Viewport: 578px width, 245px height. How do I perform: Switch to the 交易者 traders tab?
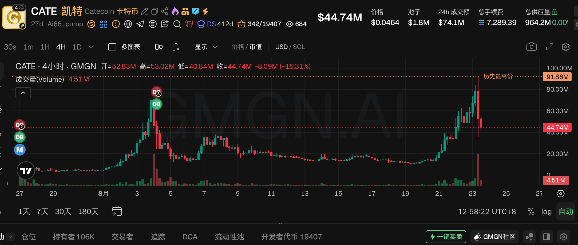[x=122, y=237]
